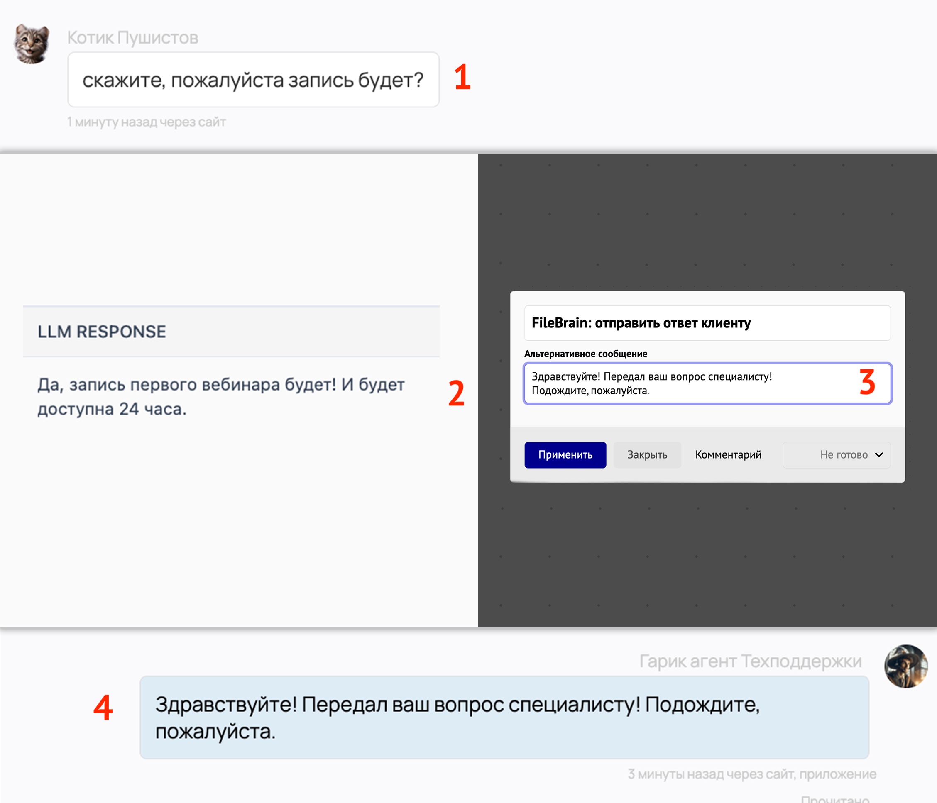Image resolution: width=937 pixels, height=803 pixels.
Task: Close the dialog using the Закрыть button
Action: coord(647,454)
